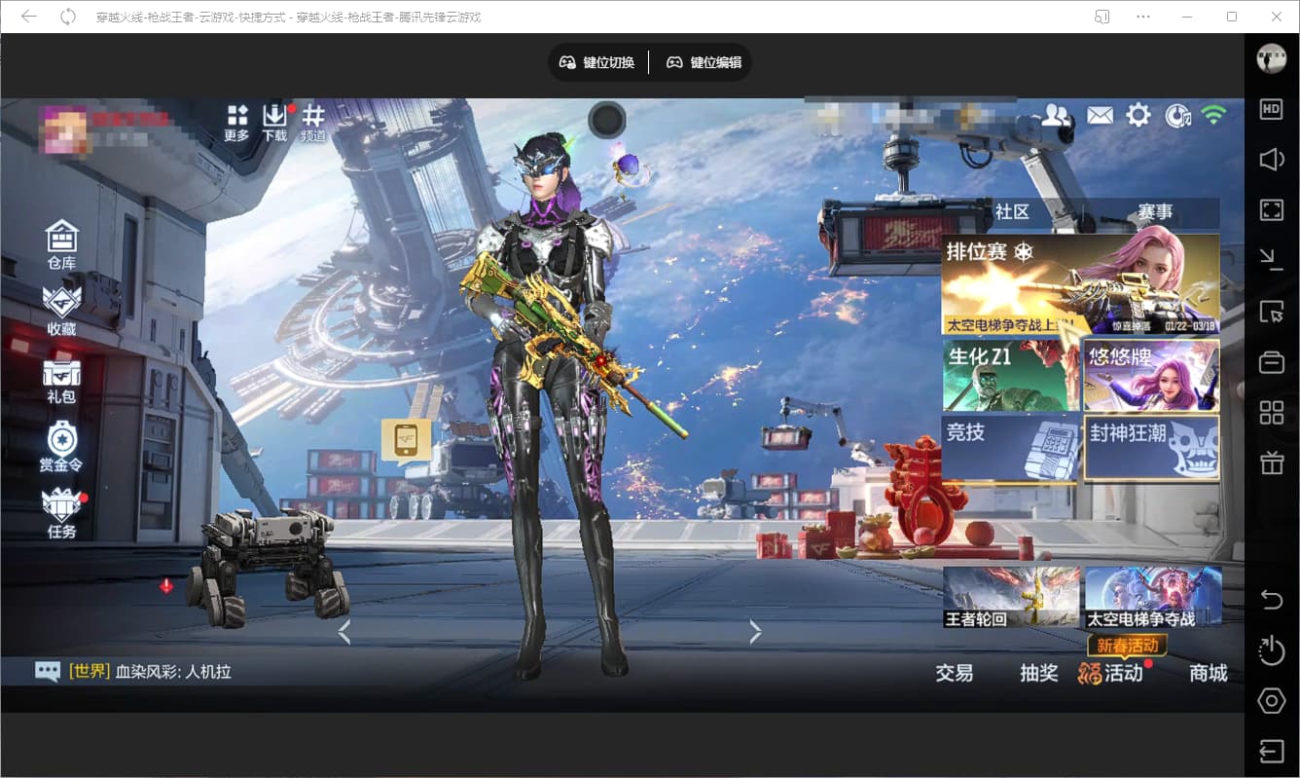Image resolution: width=1300 pixels, height=778 pixels.
Task: Click the music disc icon
Action: coord(1177,116)
